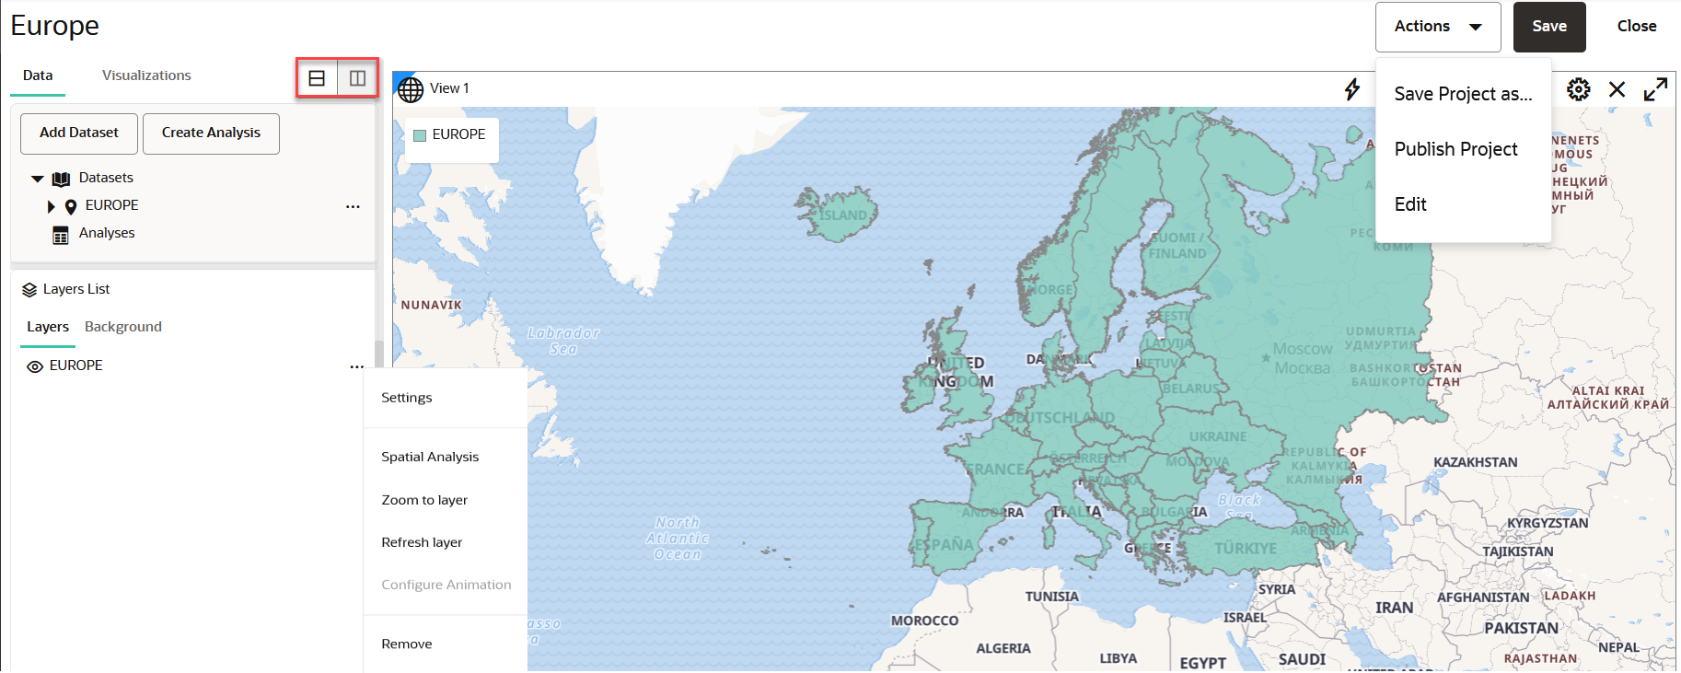The image size is (1681, 673).
Task: Click the side panel vertical scrollbar
Action: point(378,354)
